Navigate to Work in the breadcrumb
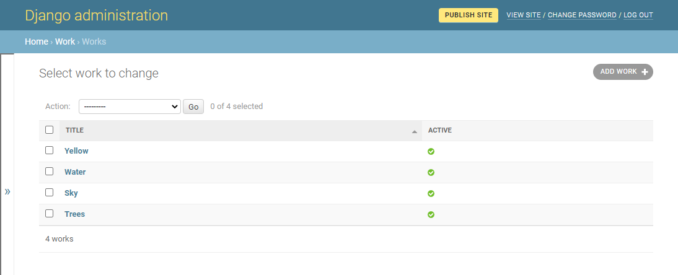The width and height of the screenshot is (678, 275). [64, 41]
